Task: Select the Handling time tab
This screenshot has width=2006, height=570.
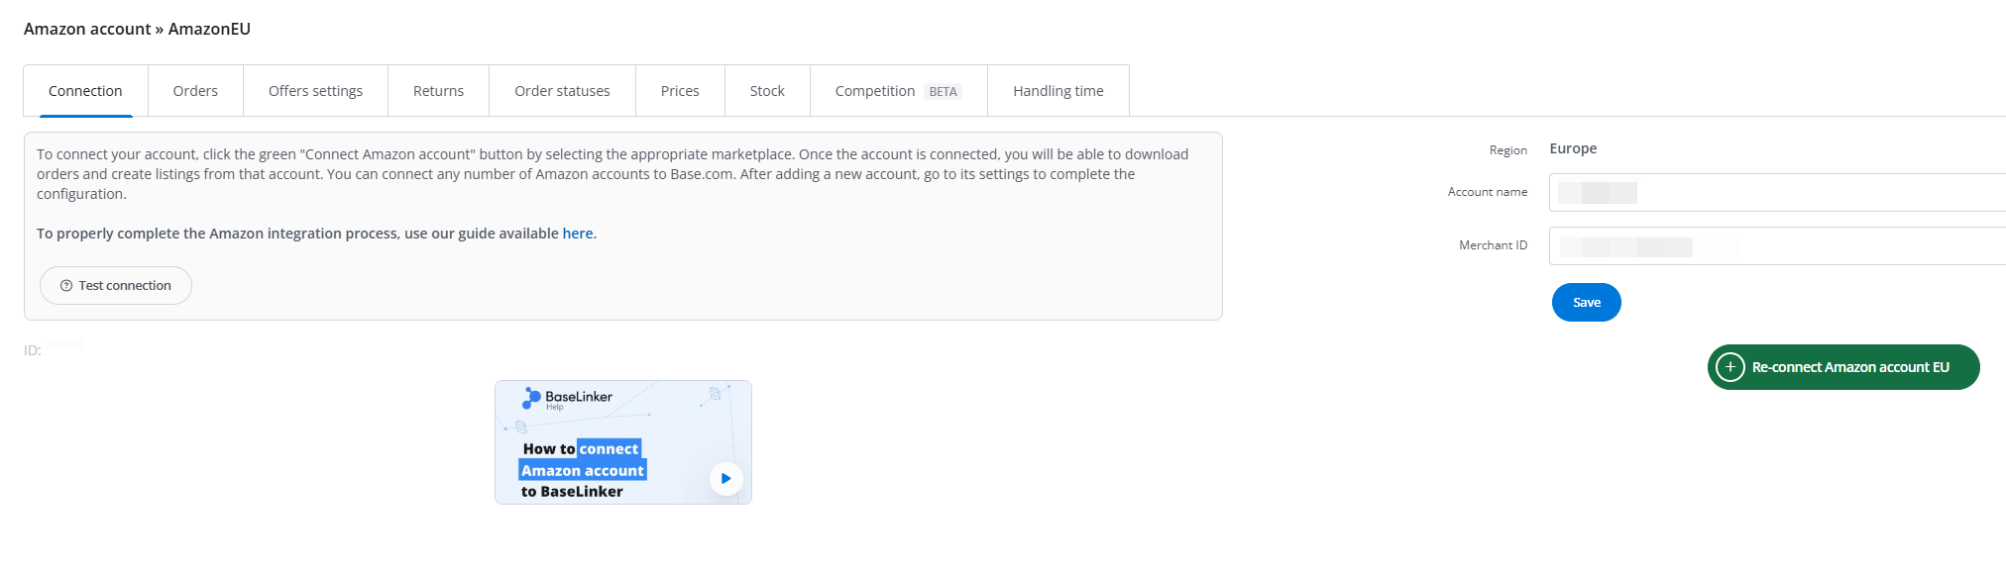Action: pos(1058,91)
